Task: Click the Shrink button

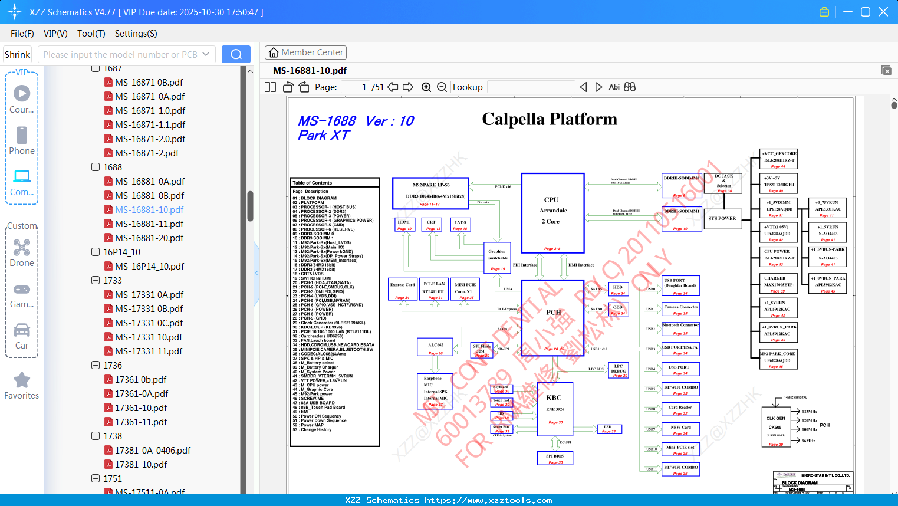Action: pyautogui.click(x=17, y=54)
